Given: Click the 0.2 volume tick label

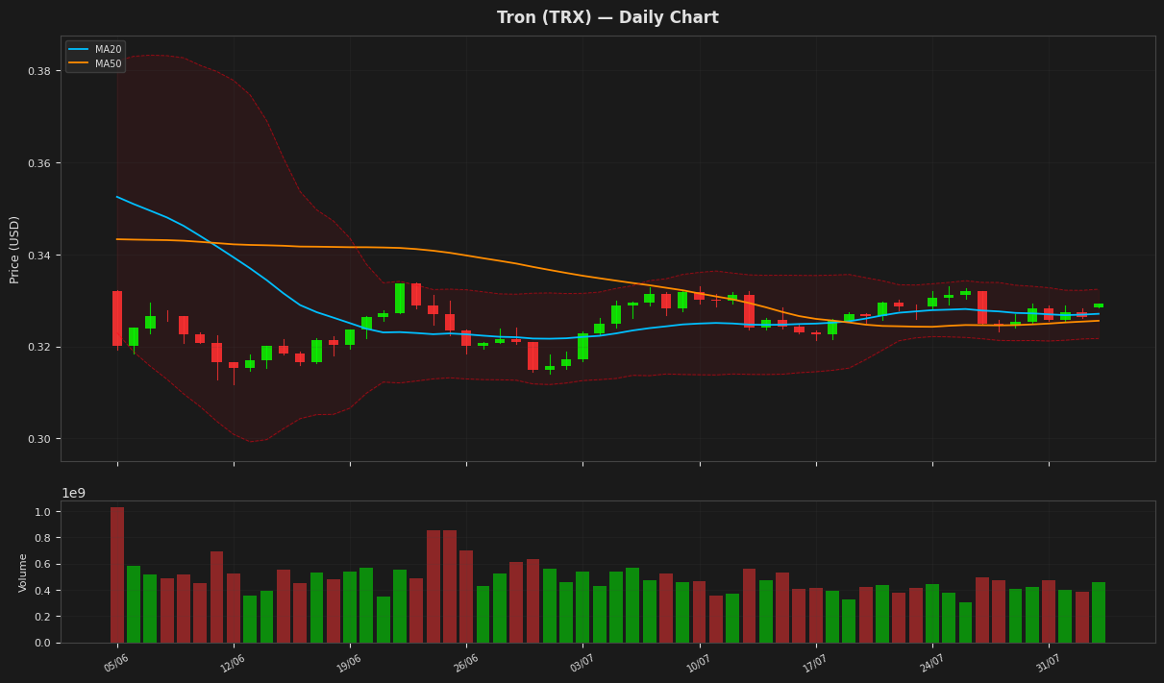Looking at the screenshot, I should coord(42,617).
